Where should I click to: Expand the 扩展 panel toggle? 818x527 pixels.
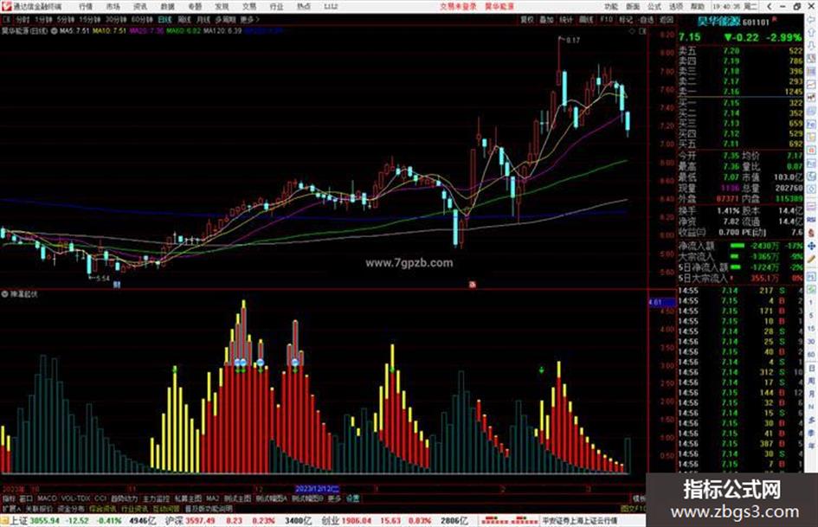click(x=11, y=508)
